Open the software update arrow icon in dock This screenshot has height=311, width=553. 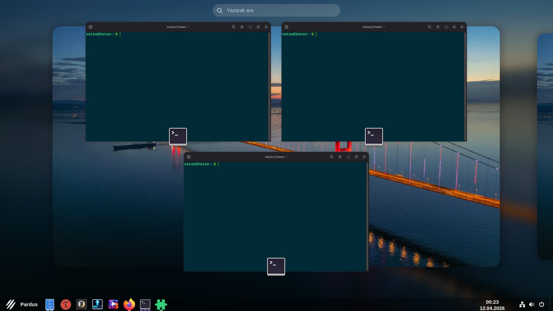click(97, 304)
